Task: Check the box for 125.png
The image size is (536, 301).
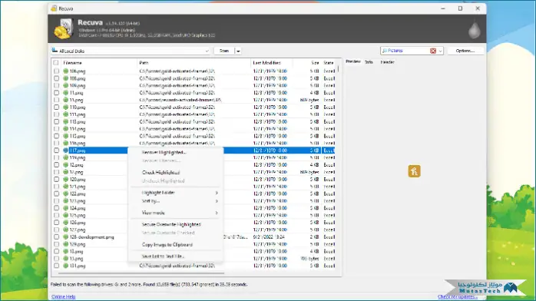Action: coord(56,215)
